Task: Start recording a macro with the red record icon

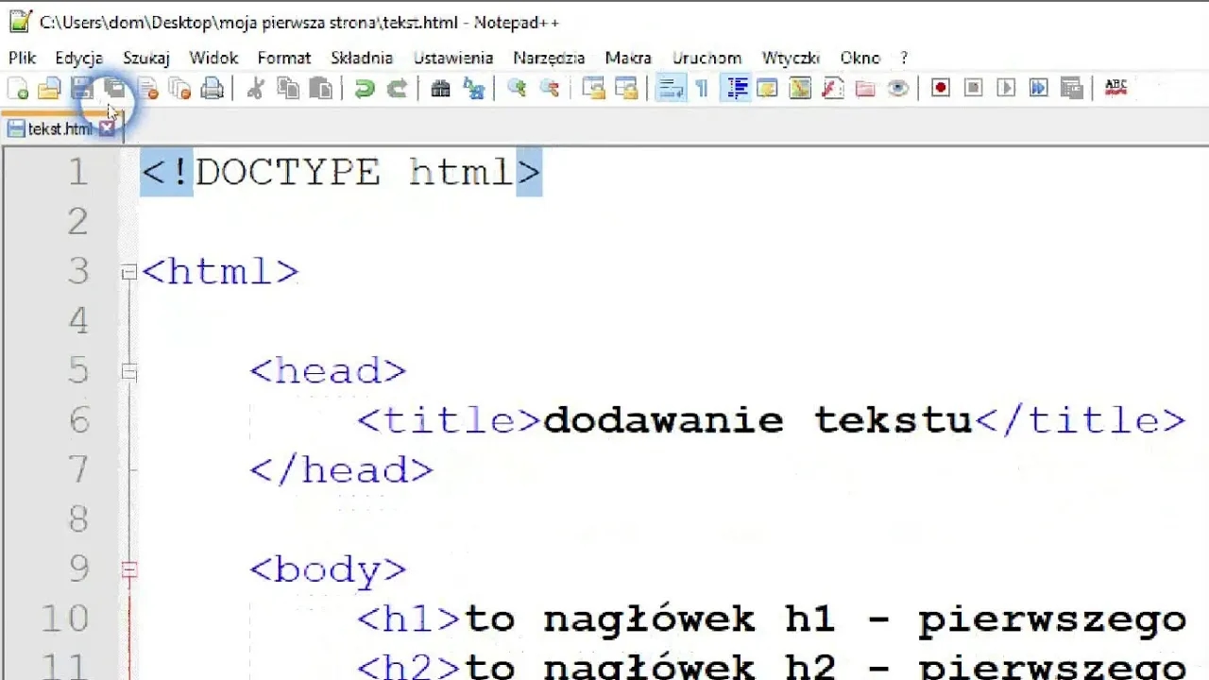Action: pyautogui.click(x=939, y=88)
